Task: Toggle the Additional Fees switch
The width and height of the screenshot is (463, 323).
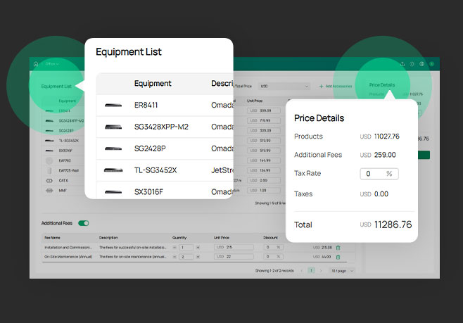Action: tap(84, 223)
